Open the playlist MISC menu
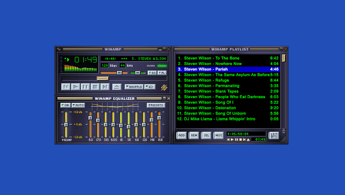This screenshot has width=345, height=195. 219,136
